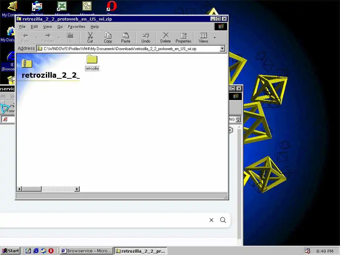Select the retrozilla folder icon

92,59
